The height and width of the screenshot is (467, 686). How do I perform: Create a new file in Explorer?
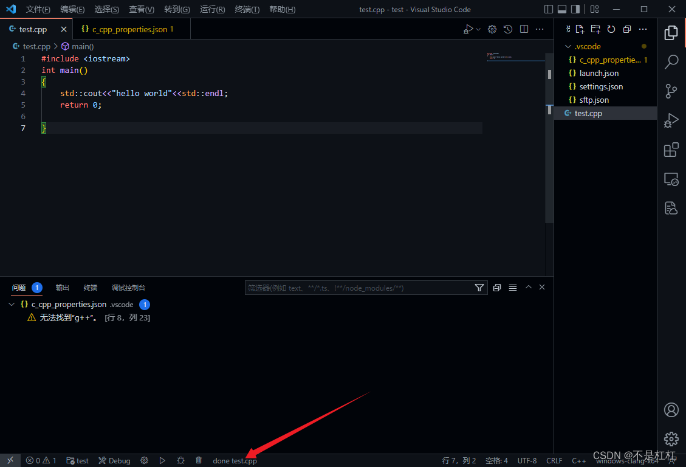click(580, 29)
